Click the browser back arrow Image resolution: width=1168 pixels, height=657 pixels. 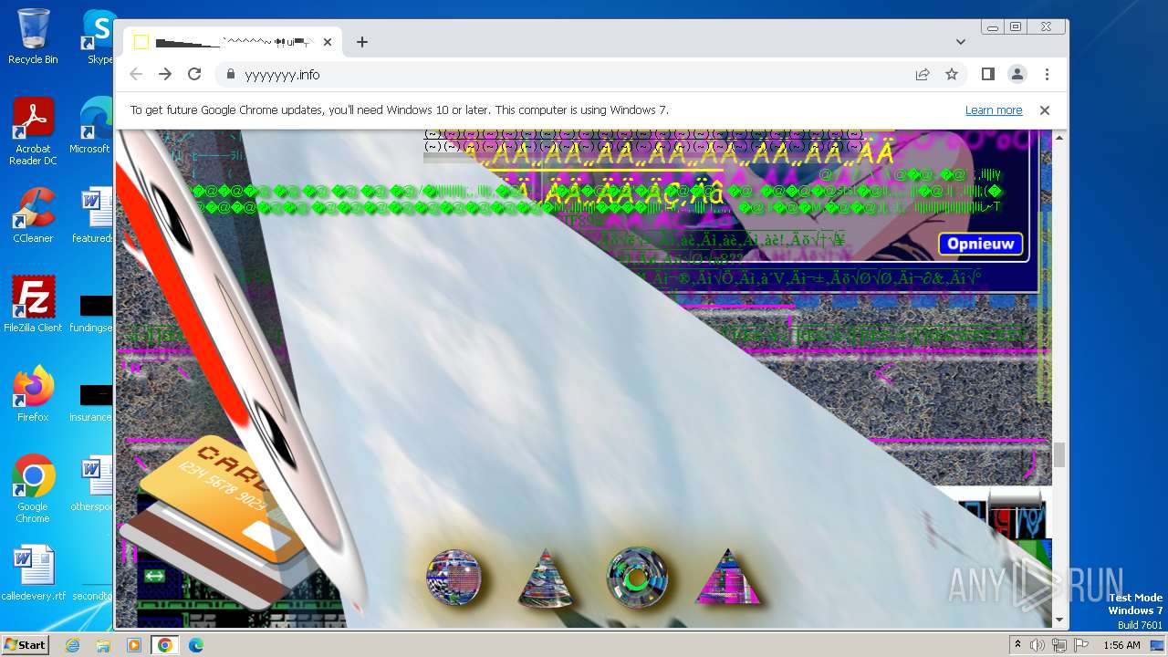pyautogui.click(x=136, y=74)
